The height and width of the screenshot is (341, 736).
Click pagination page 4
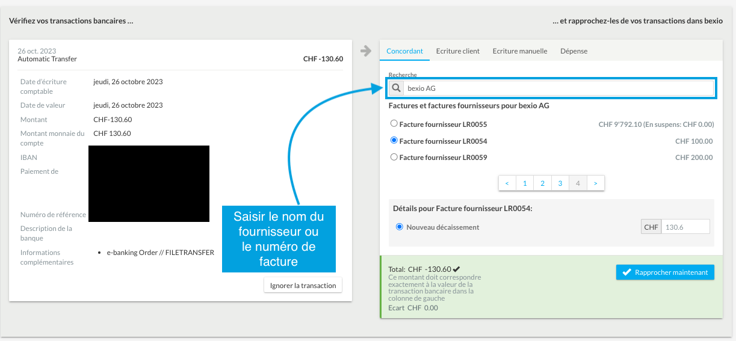578,183
